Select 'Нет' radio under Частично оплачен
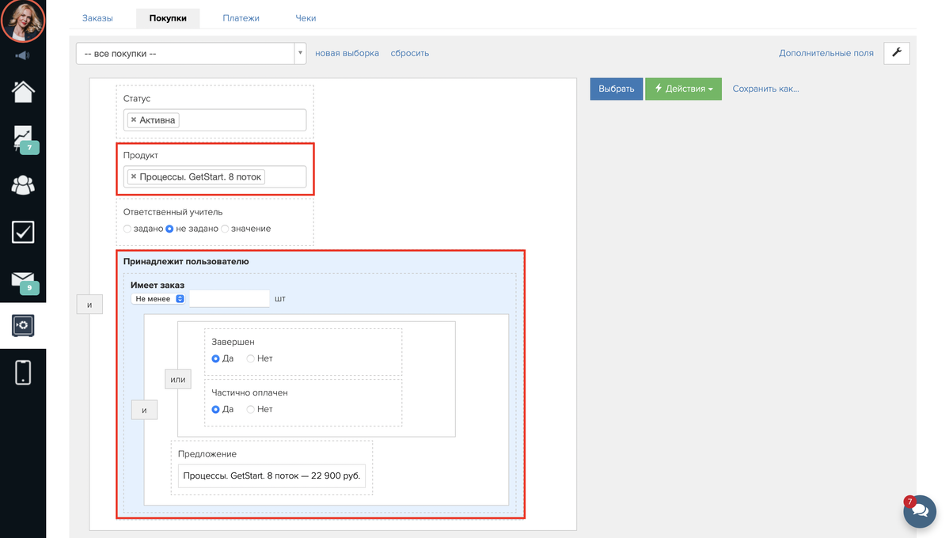The image size is (949, 538). (251, 409)
